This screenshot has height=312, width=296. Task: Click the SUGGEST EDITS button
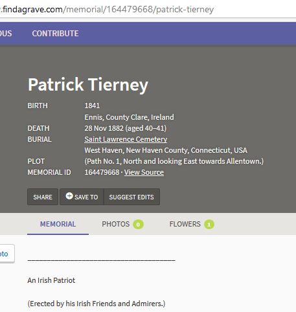tap(131, 197)
